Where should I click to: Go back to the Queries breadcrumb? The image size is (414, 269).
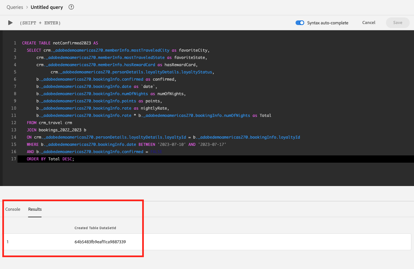(15, 7)
